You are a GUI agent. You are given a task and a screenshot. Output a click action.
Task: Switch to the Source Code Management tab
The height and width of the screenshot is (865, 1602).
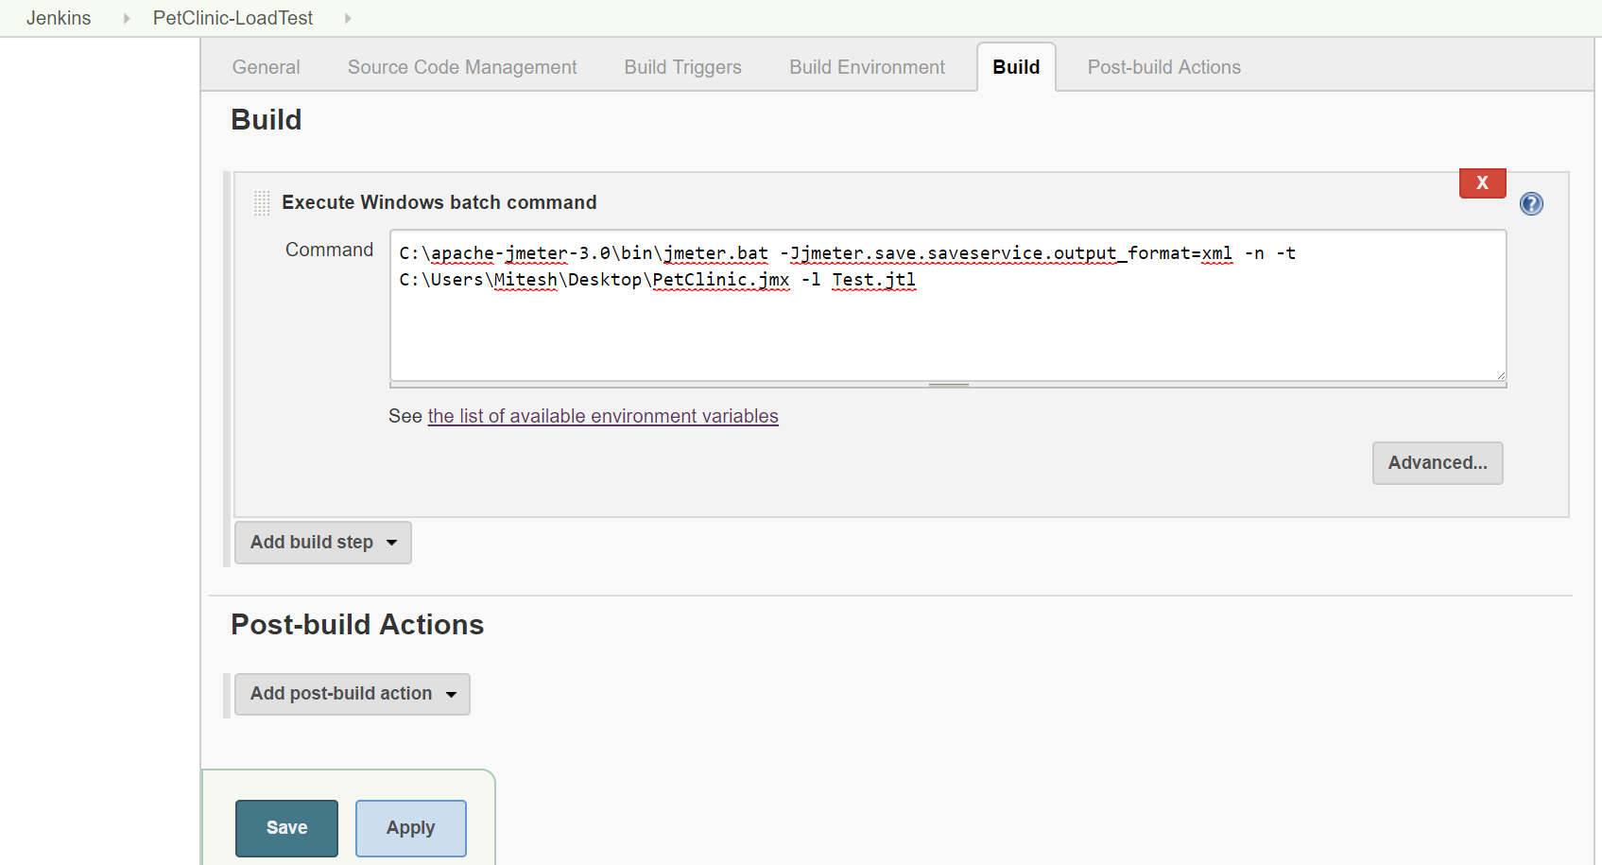462,67
